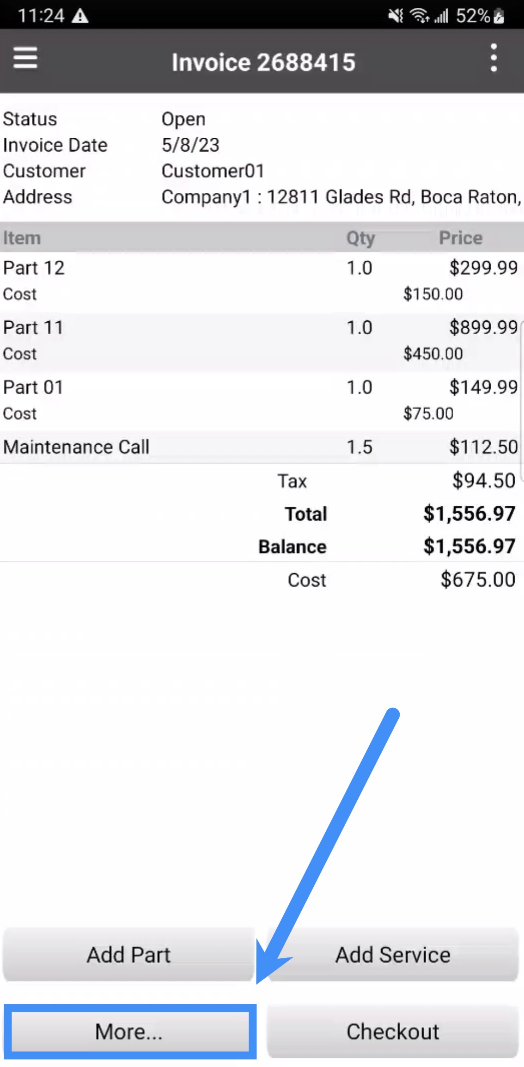Tap the Balance amount $1,556.97

tap(469, 546)
